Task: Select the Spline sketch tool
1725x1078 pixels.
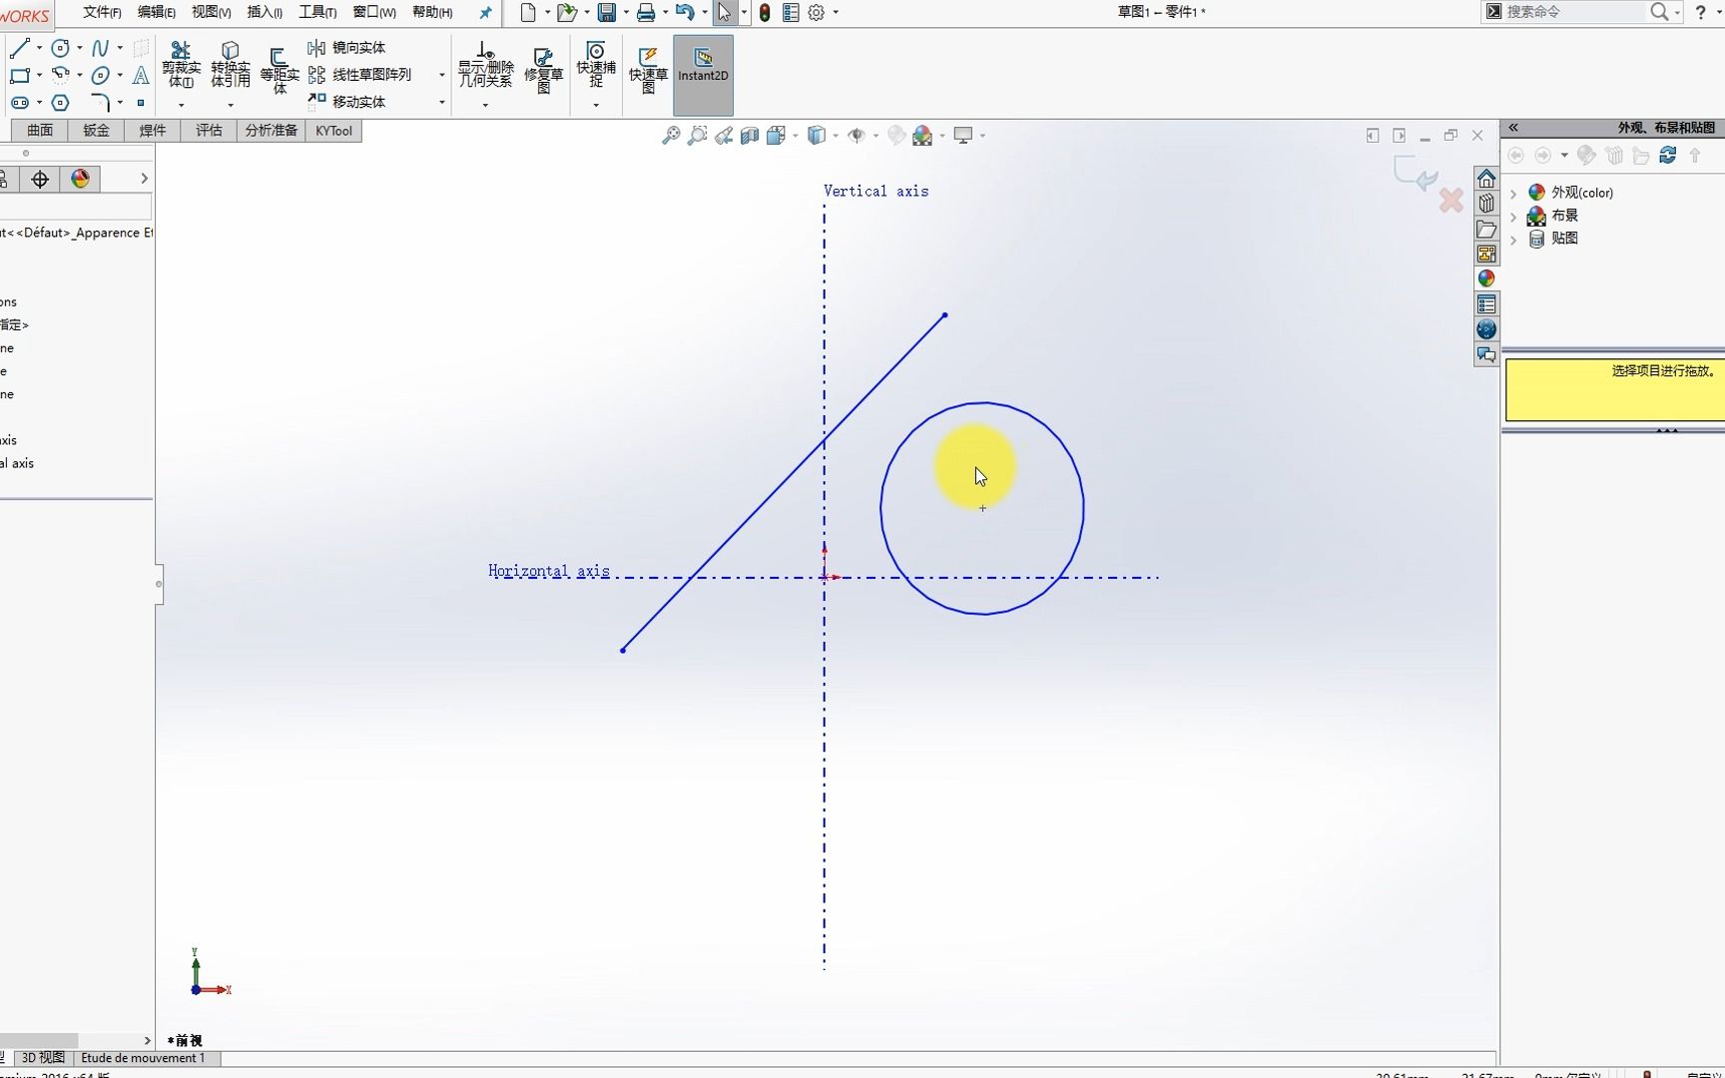Action: point(100,47)
